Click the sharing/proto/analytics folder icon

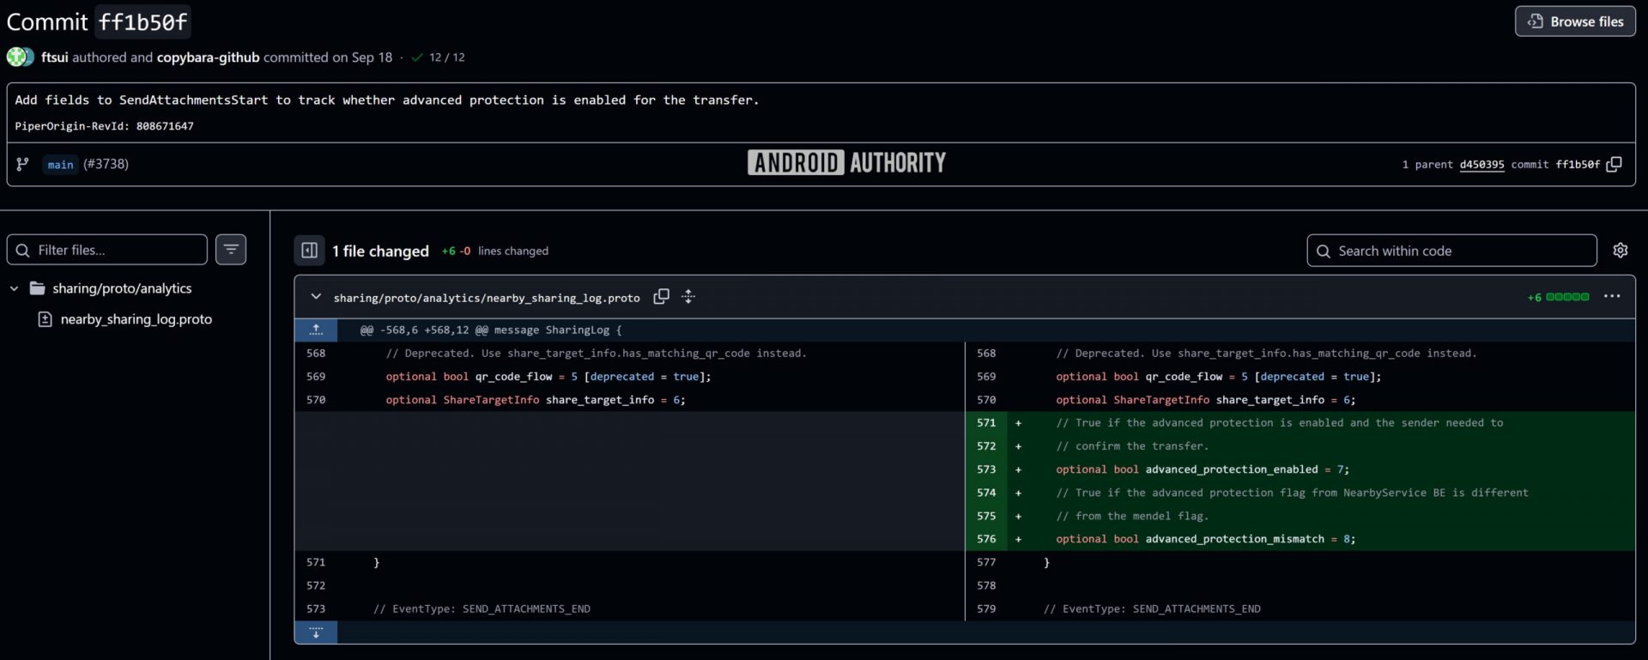click(37, 288)
